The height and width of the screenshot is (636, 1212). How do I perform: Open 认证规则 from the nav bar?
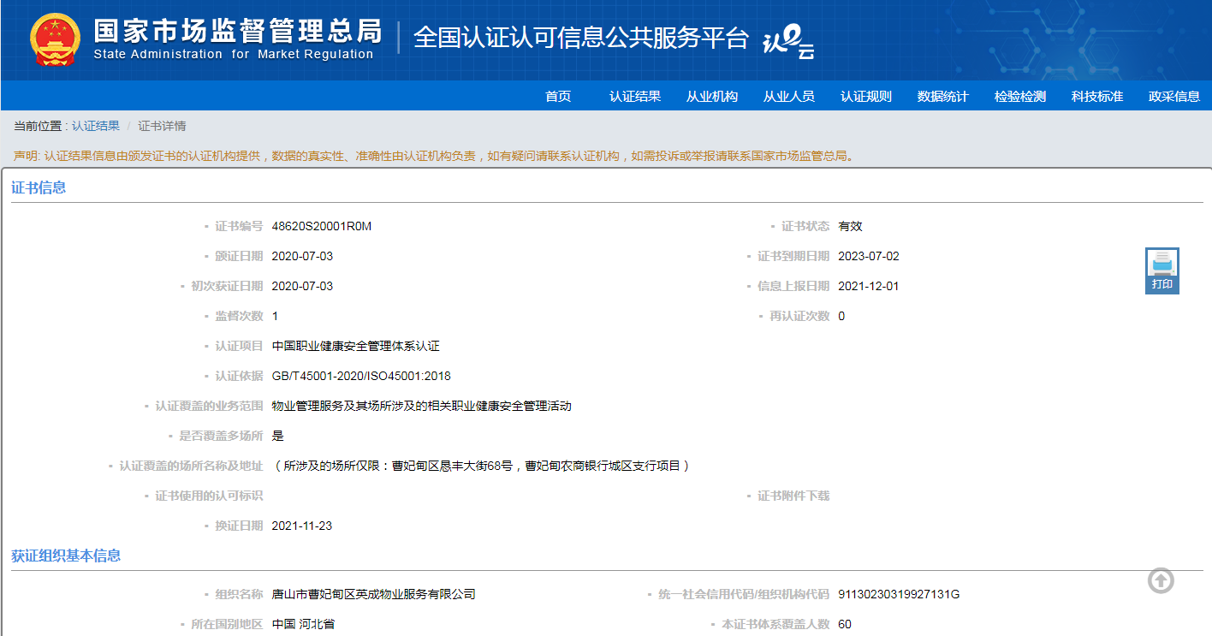866,96
